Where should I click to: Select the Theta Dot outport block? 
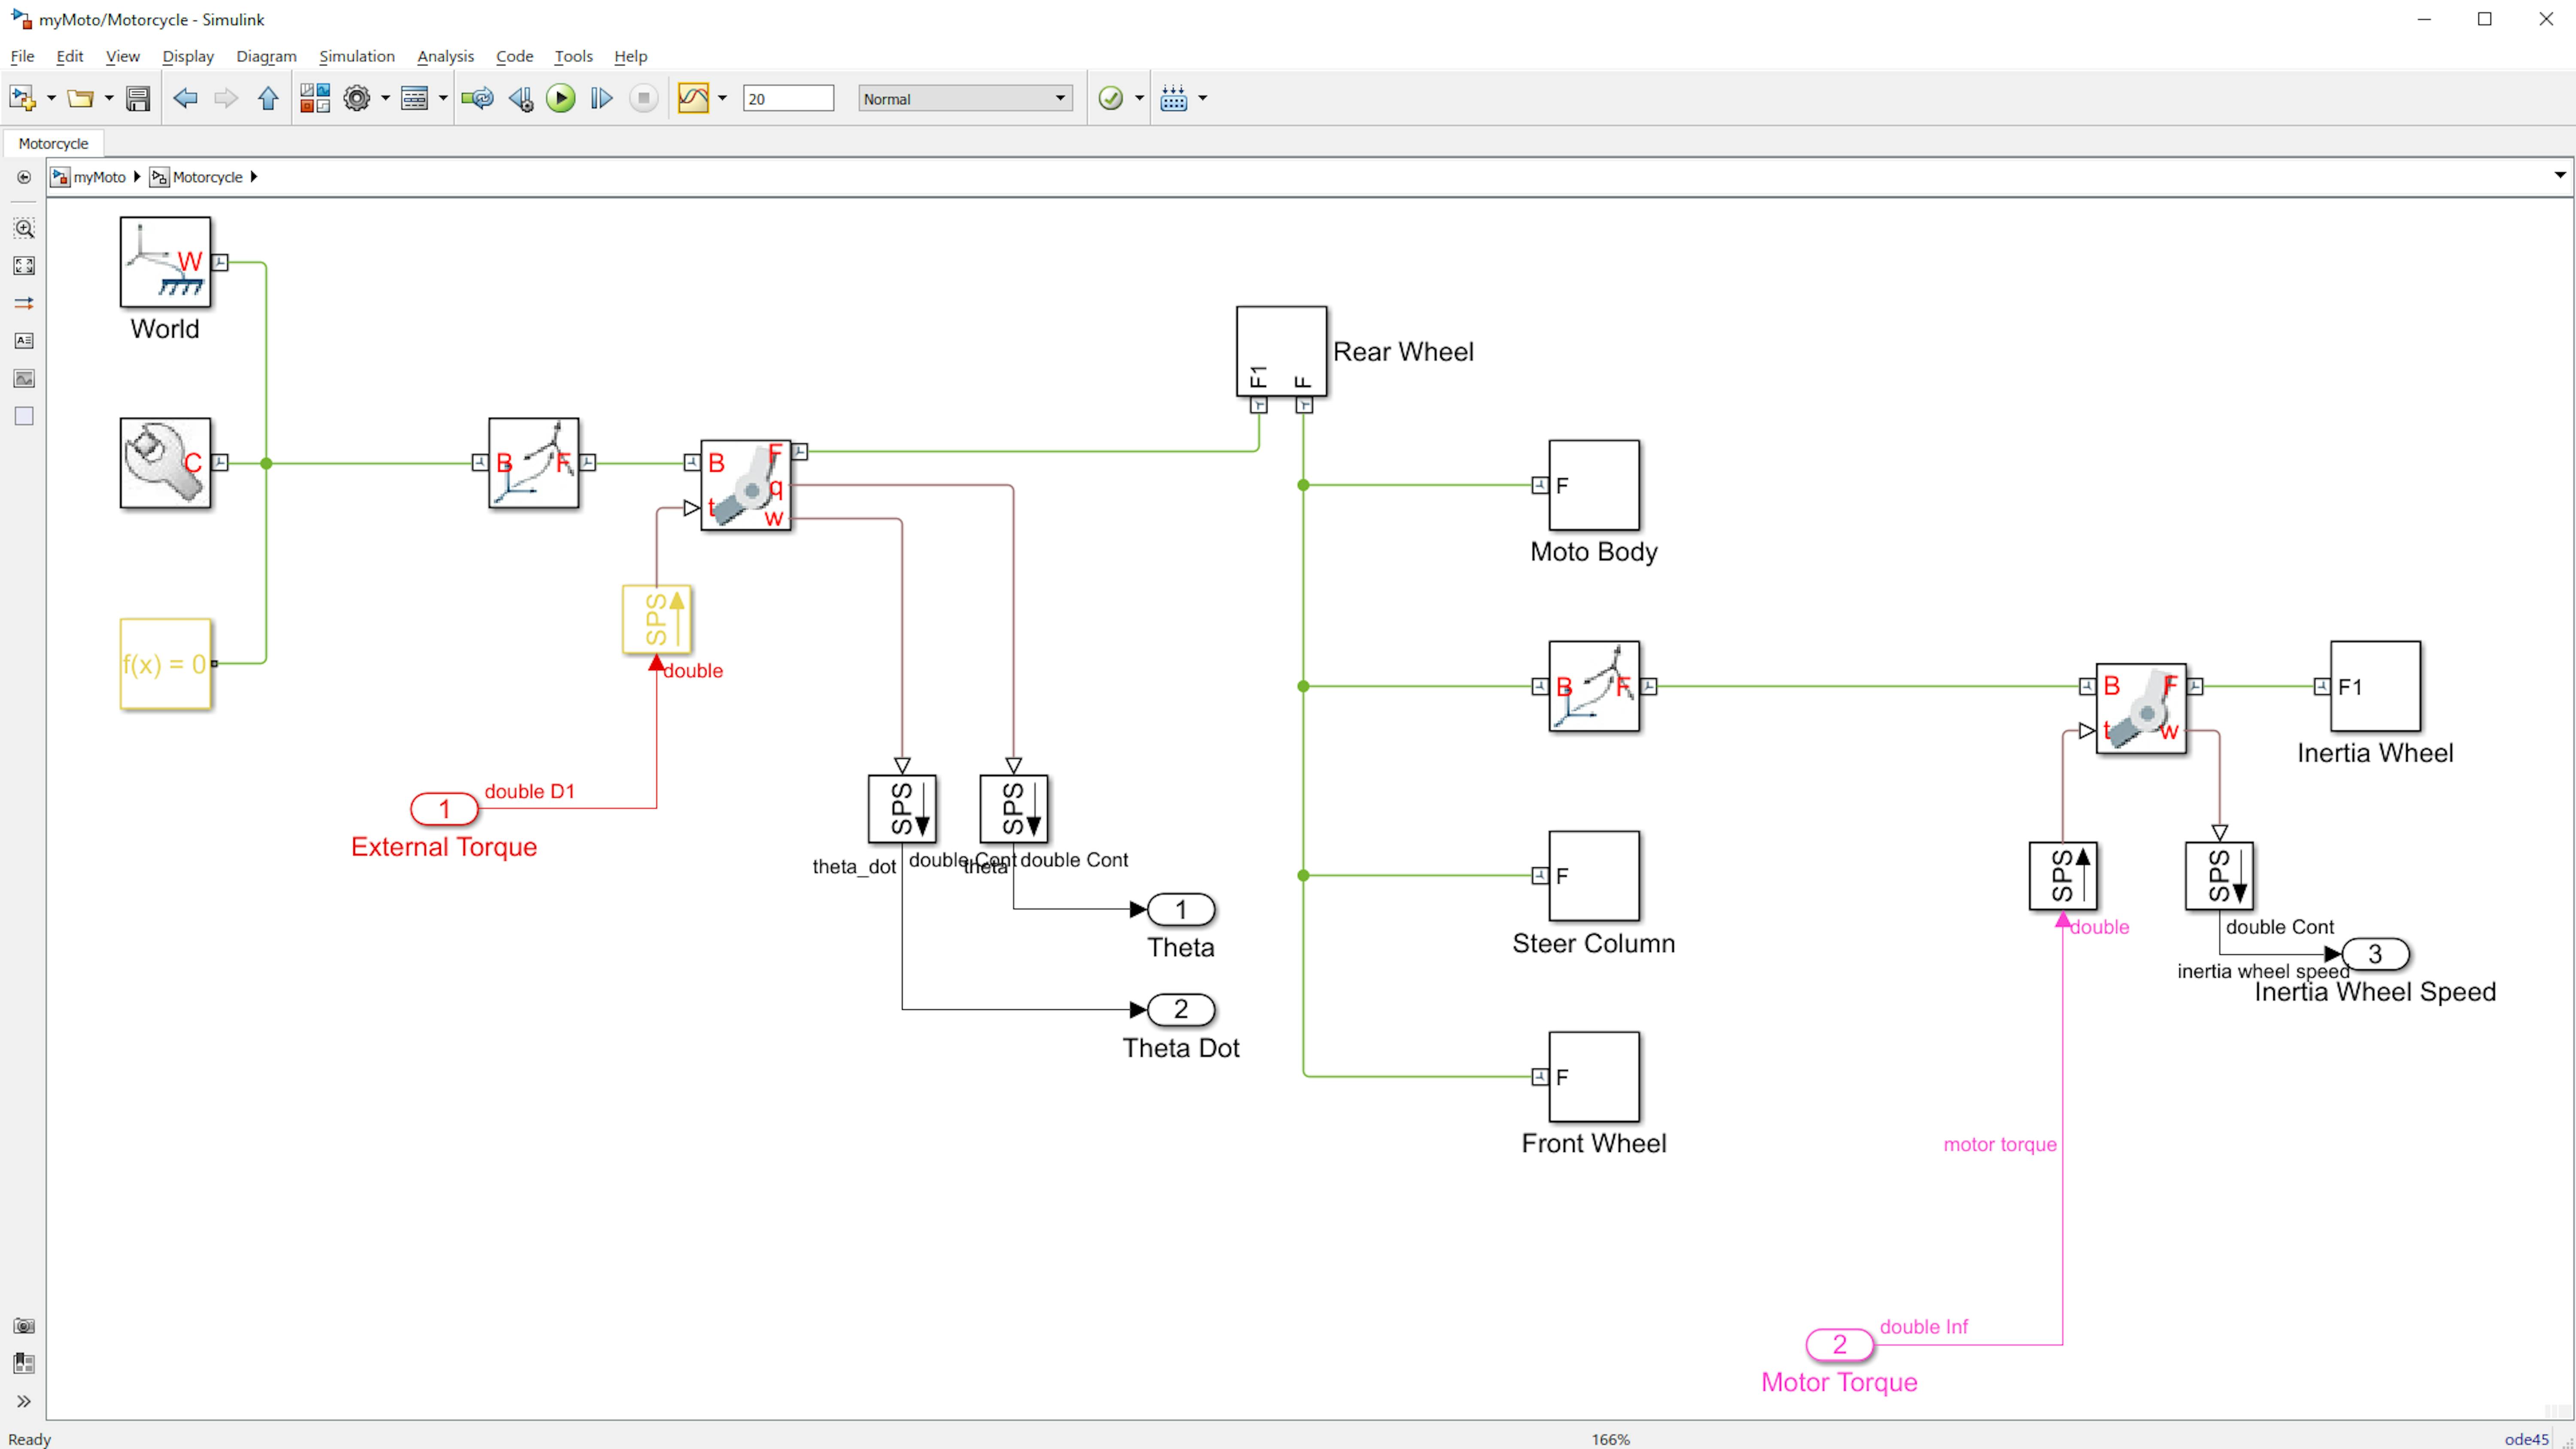point(1181,1009)
